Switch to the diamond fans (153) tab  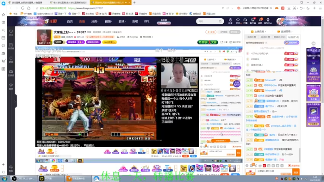click(293, 37)
